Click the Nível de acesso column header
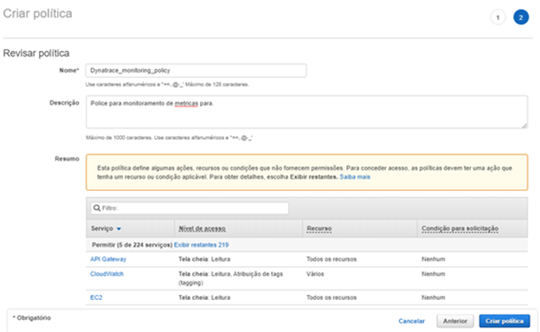Screen dimensions: 540x332 [x=202, y=228]
